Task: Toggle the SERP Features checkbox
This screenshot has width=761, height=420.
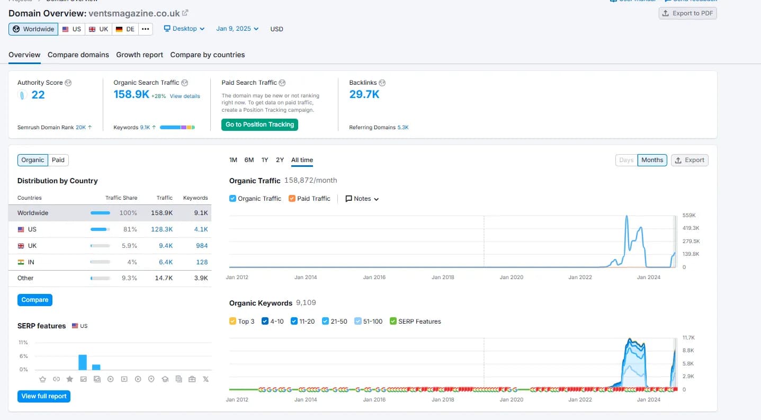Action: tap(393, 321)
